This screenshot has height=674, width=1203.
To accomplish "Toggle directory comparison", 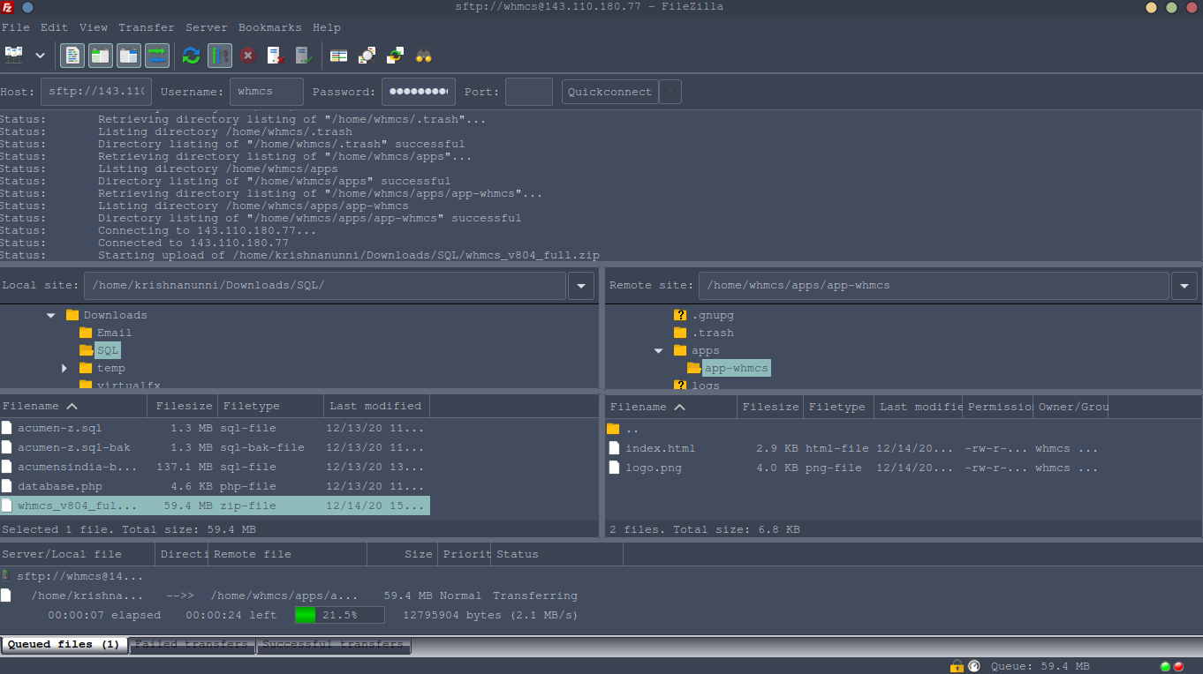I will [367, 56].
